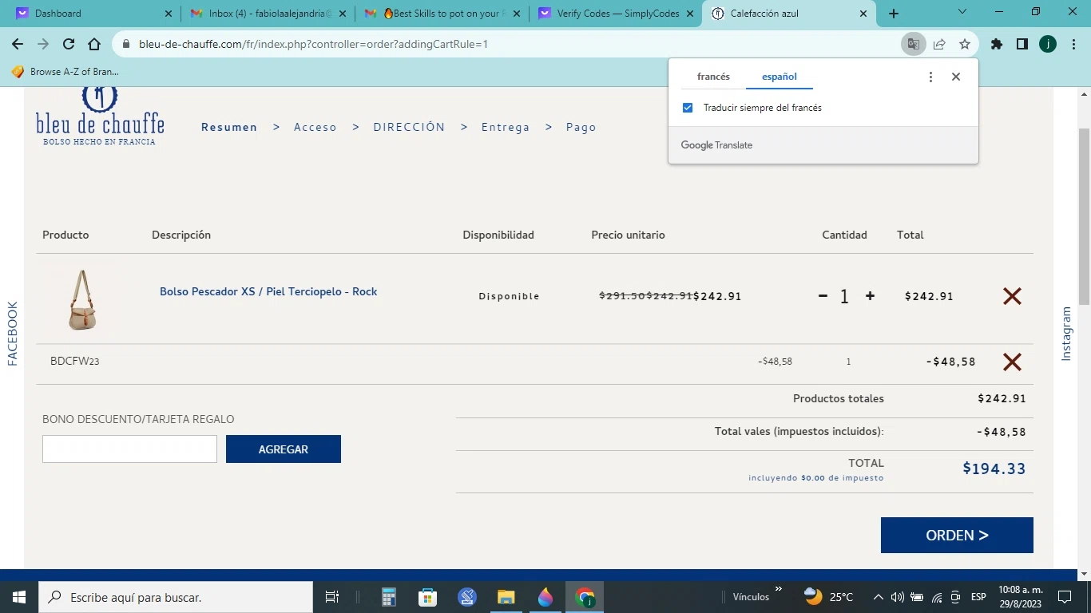
Task: Click the share page icon in address bar
Action: pos(939,45)
